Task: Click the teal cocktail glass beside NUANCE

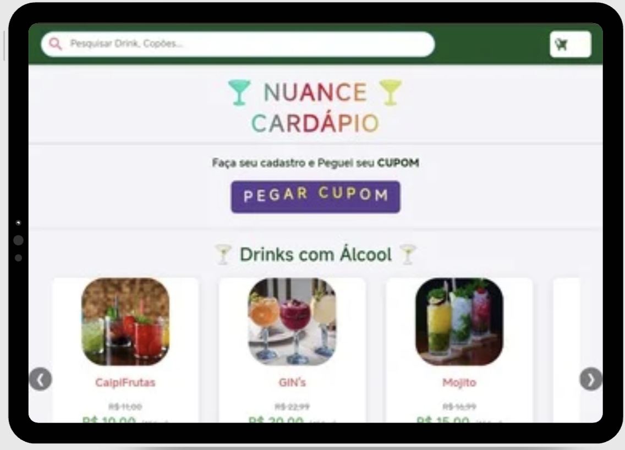Action: 239,92
